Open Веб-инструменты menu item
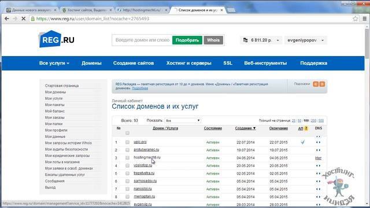The image size is (370, 208). pos(265,63)
